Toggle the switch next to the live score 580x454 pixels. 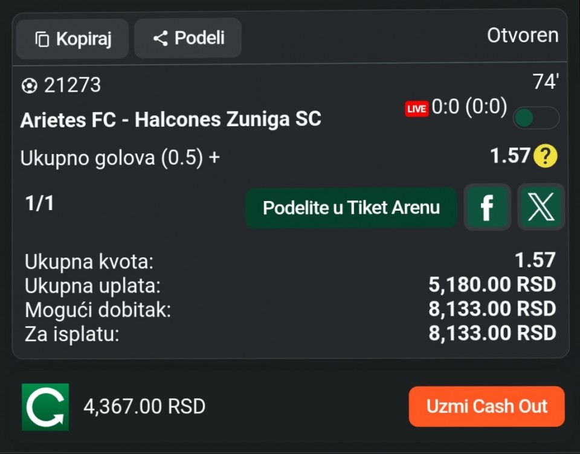pyautogui.click(x=535, y=118)
